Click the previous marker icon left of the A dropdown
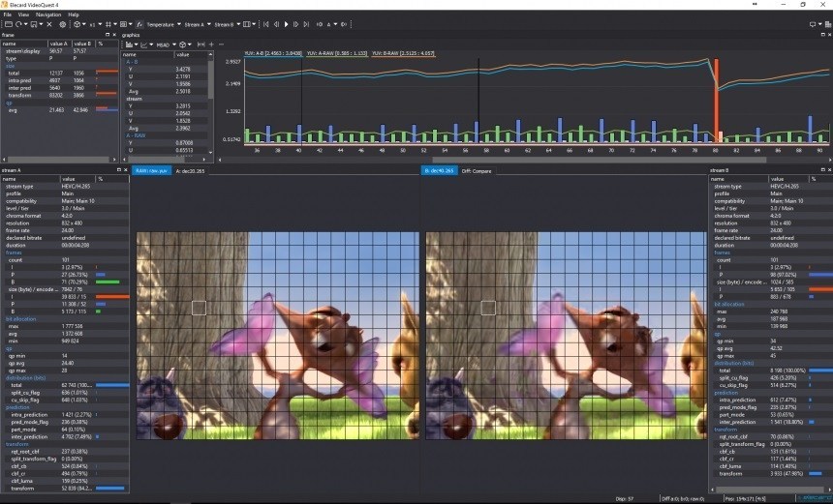This screenshot has height=504, width=833. click(x=320, y=24)
